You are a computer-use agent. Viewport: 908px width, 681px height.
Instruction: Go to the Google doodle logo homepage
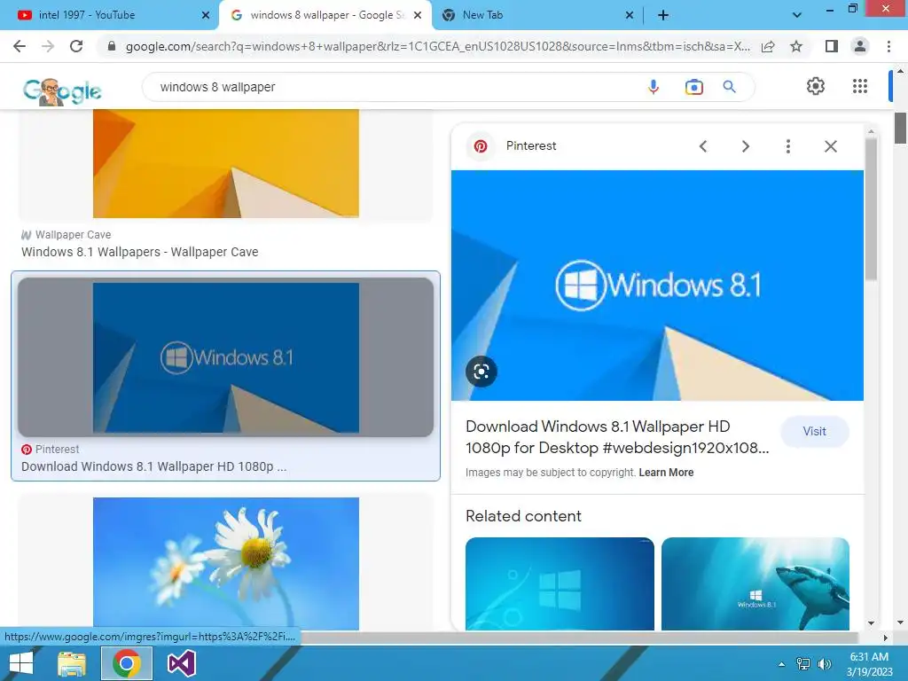tap(62, 91)
